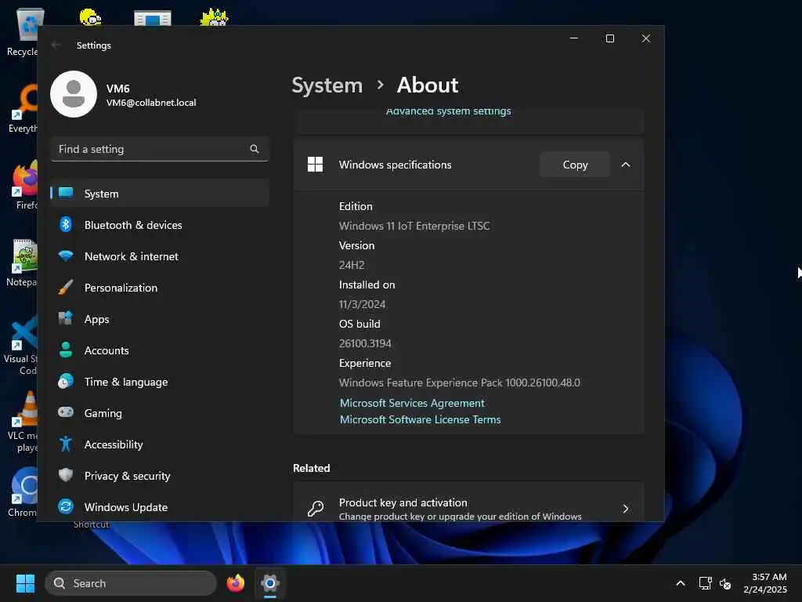Select the Recycle Bin desktop icon
802x602 pixels.
click(x=22, y=31)
